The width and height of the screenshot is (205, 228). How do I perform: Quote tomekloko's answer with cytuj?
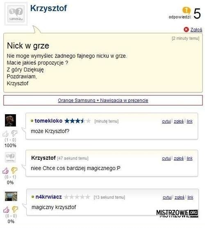click(166, 121)
